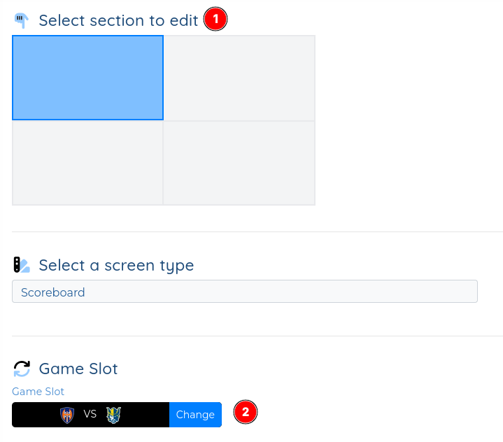Image resolution: width=503 pixels, height=442 pixels.
Task: Click the blue-yellow away team logo
Action: point(113,415)
